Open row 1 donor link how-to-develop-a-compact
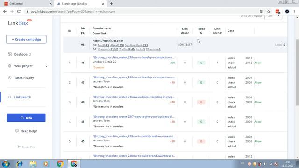 134,57
